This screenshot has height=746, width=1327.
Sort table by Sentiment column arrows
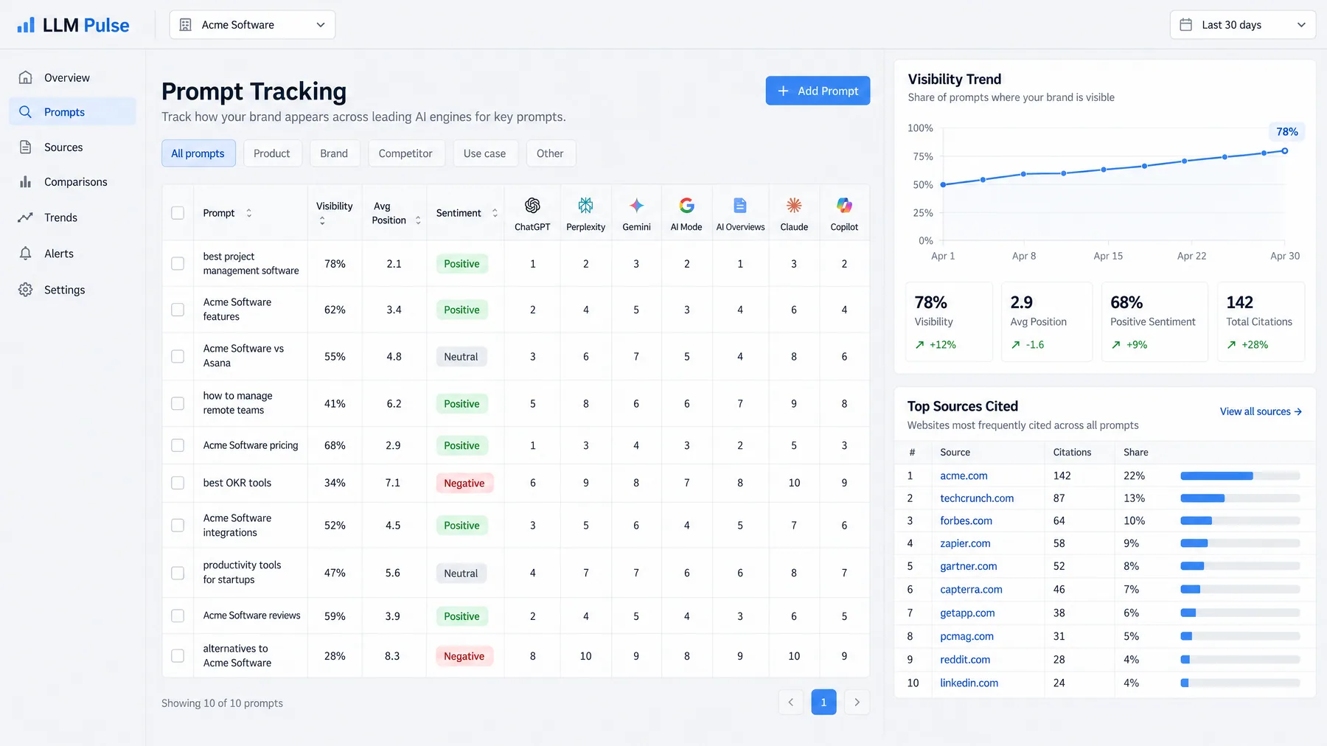495,212
